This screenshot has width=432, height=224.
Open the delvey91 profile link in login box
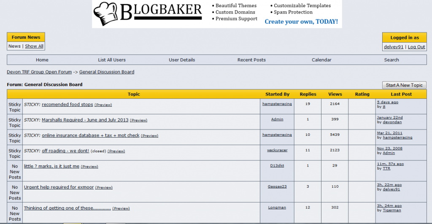(394, 47)
